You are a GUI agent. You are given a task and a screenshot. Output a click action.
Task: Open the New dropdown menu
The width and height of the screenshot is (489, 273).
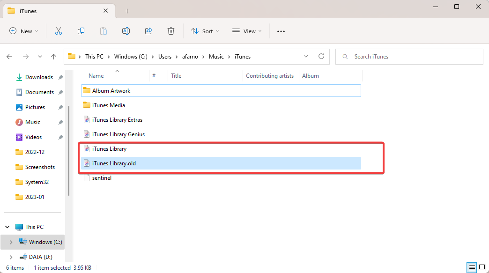point(24,31)
